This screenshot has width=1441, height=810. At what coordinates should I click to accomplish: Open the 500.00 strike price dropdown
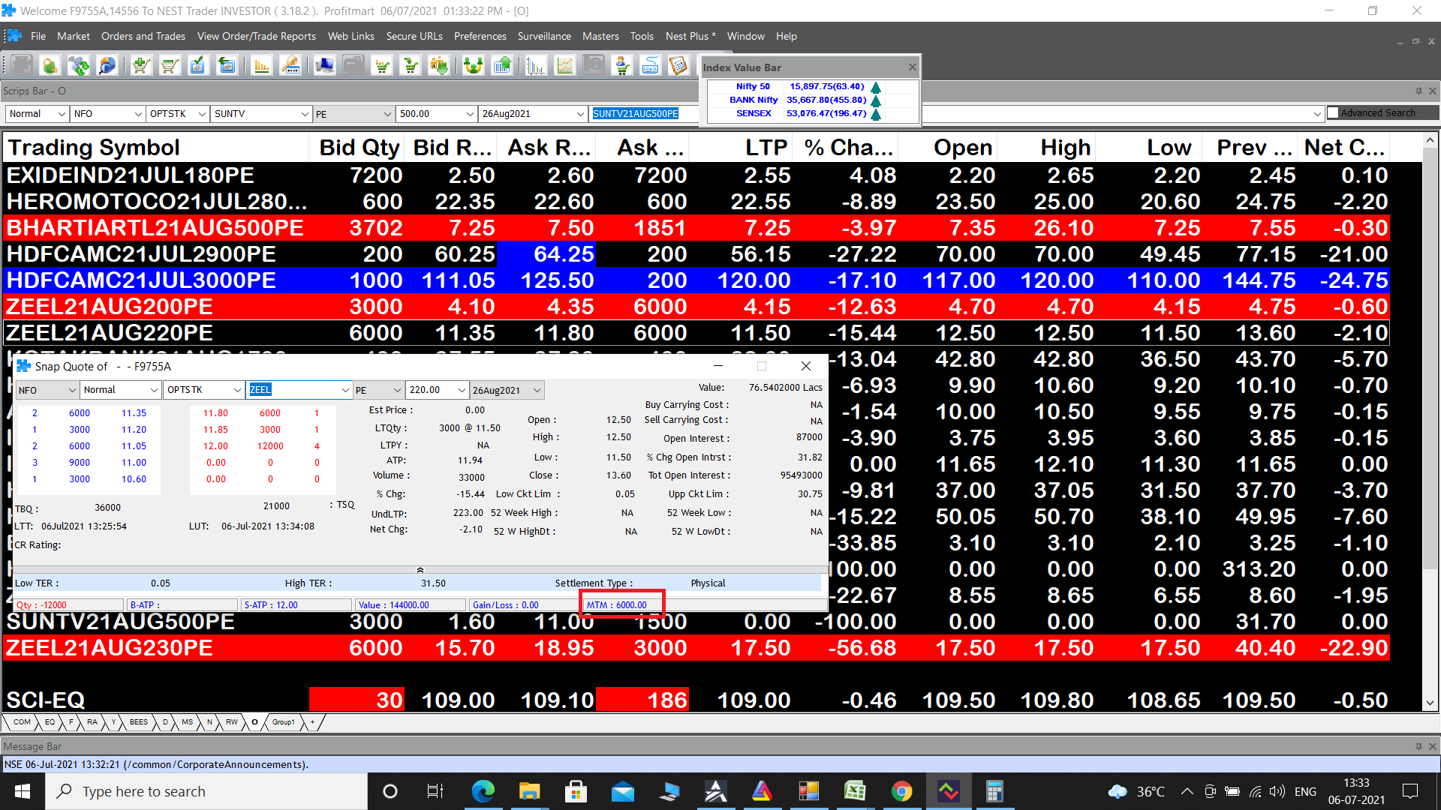(x=470, y=114)
